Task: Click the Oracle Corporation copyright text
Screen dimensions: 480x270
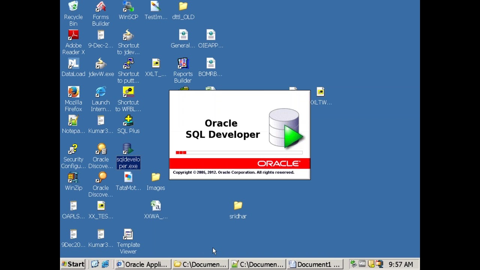Action: coord(234,172)
